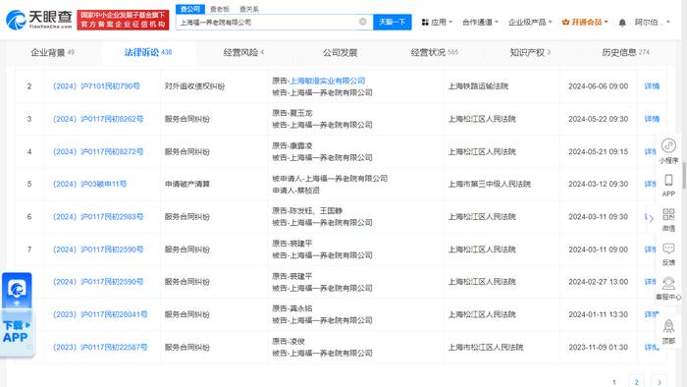The height and width of the screenshot is (387, 687).
Task: Open case (2024)沪7101民初790号
Action: 96,86
